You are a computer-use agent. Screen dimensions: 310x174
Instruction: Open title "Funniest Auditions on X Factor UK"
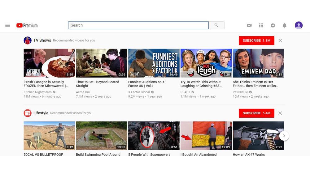pos(146,84)
